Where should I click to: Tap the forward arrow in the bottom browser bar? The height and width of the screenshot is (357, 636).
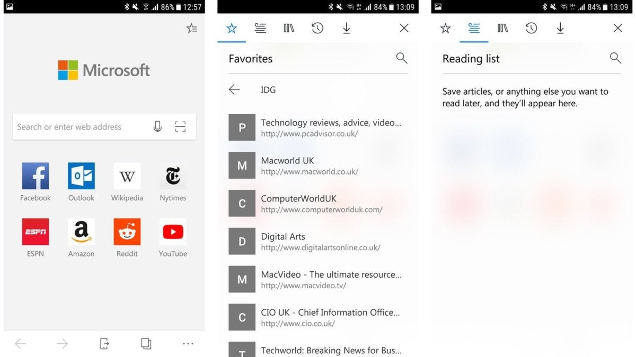pyautogui.click(x=62, y=344)
